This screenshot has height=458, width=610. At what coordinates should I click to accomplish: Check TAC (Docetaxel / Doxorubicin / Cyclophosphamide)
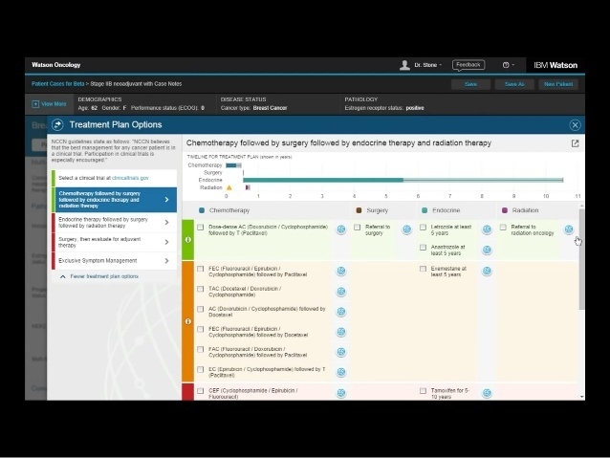pos(201,289)
